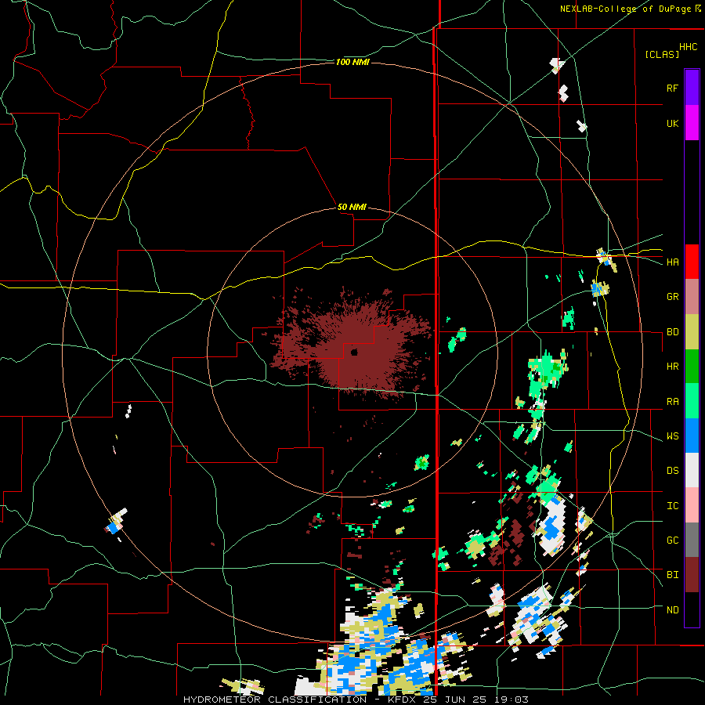The image size is (705, 705).
Task: Click the RA light green swatch
Action: tap(692, 401)
